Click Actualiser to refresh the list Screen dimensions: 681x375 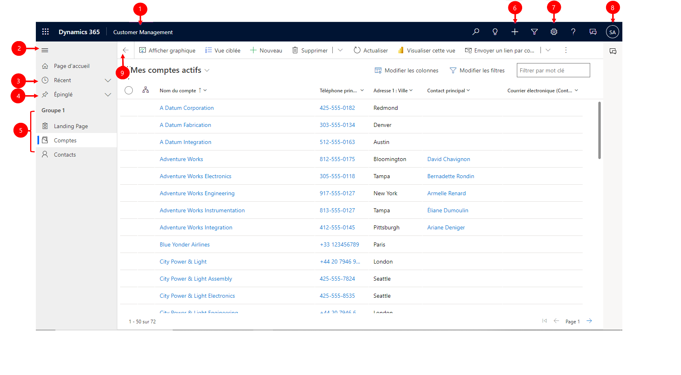(371, 50)
